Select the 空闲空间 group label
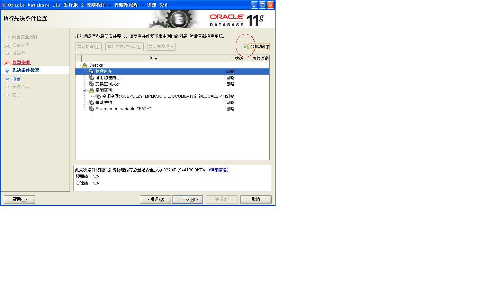This screenshot has height=293, width=477. click(x=103, y=90)
